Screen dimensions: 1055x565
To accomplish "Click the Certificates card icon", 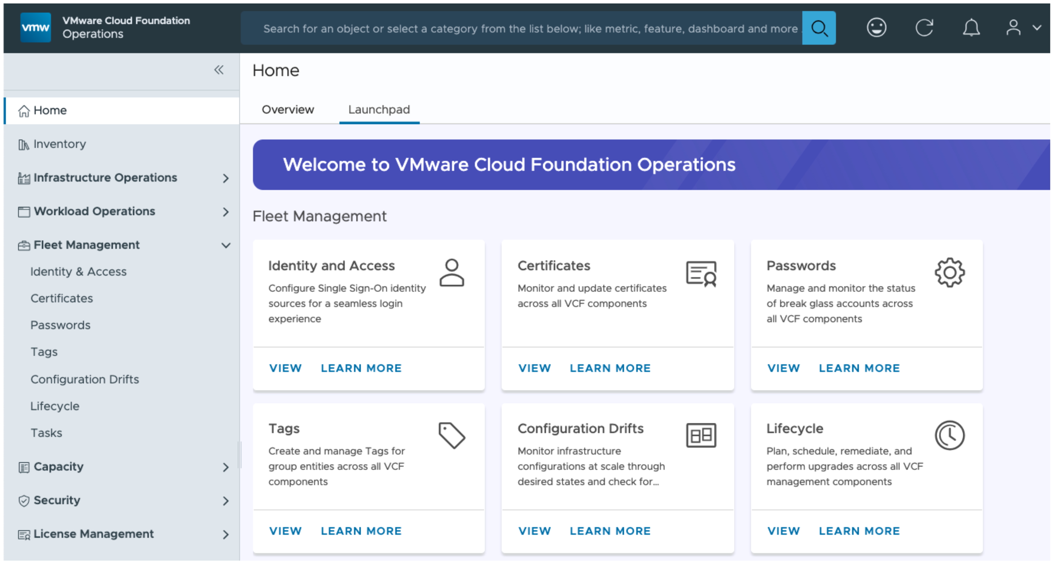I will 701,274.
